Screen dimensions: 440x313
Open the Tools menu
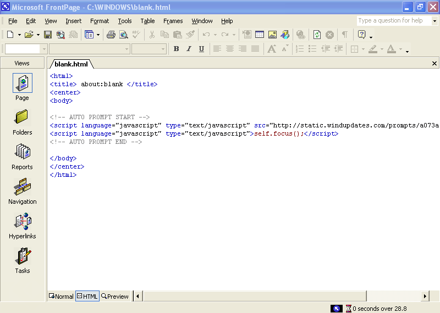[x=125, y=21]
